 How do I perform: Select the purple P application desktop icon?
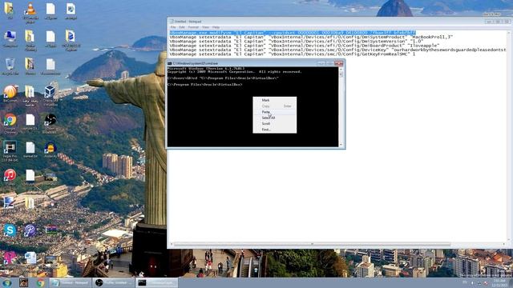click(30, 230)
